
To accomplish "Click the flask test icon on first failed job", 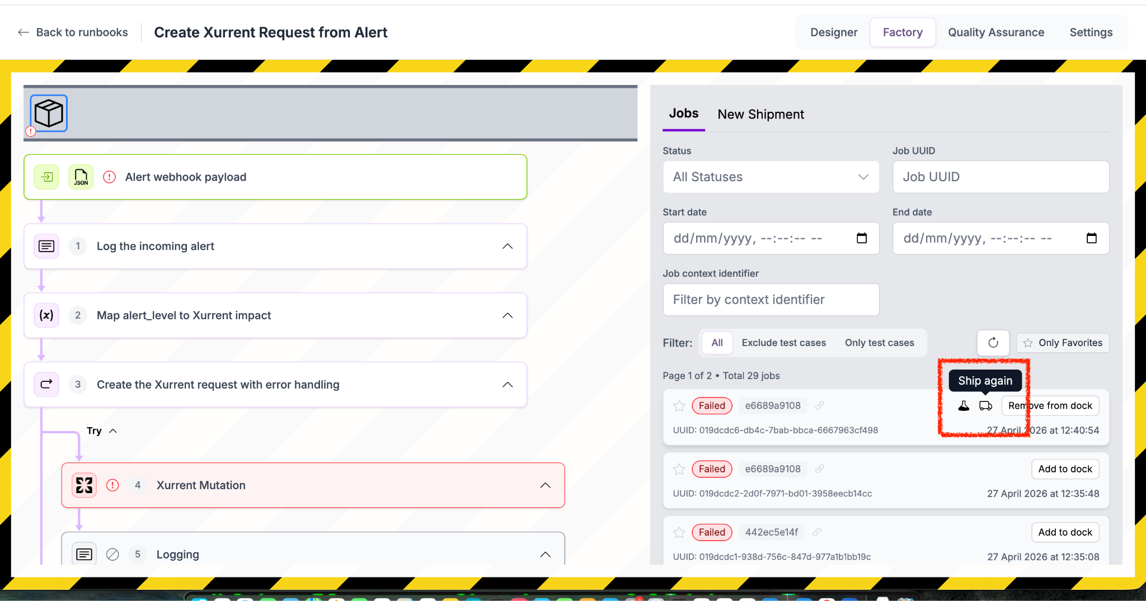I will point(964,406).
